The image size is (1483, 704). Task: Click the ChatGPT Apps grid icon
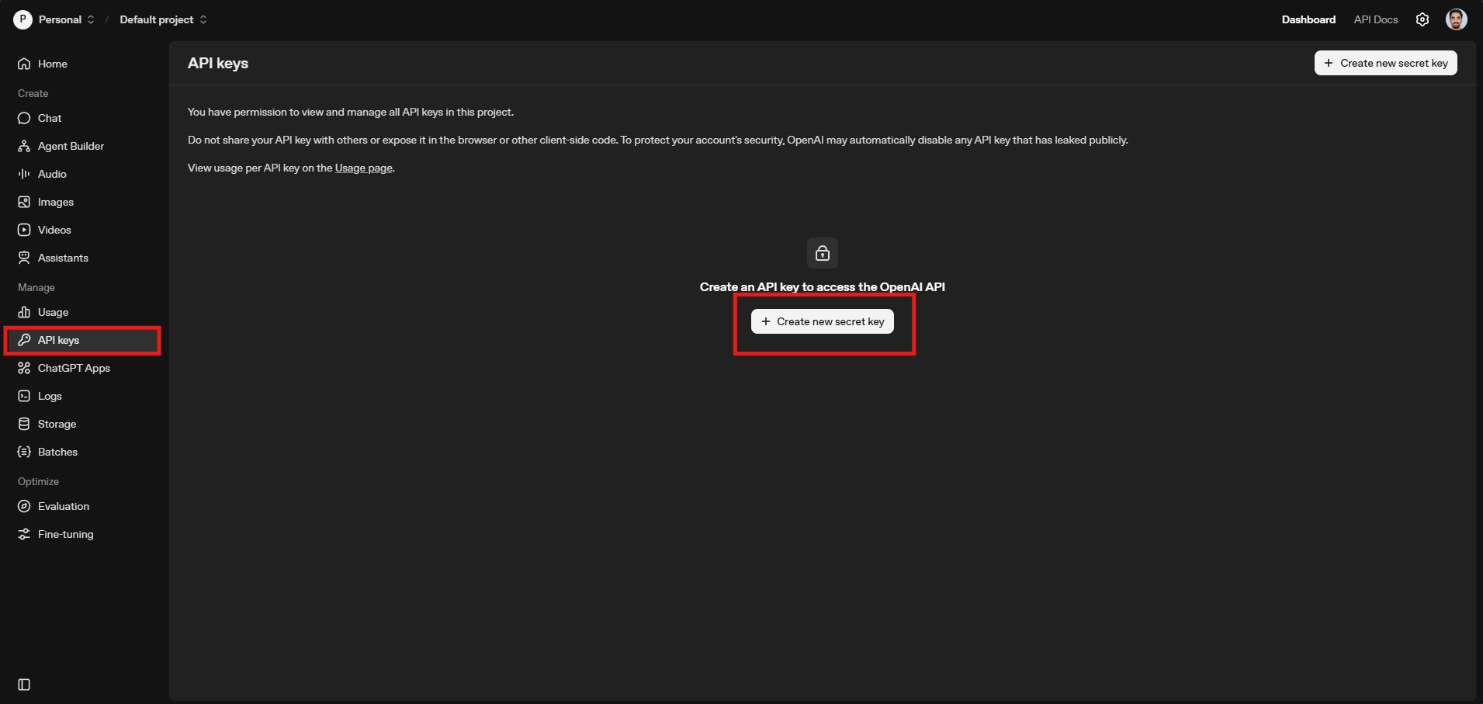coord(24,368)
